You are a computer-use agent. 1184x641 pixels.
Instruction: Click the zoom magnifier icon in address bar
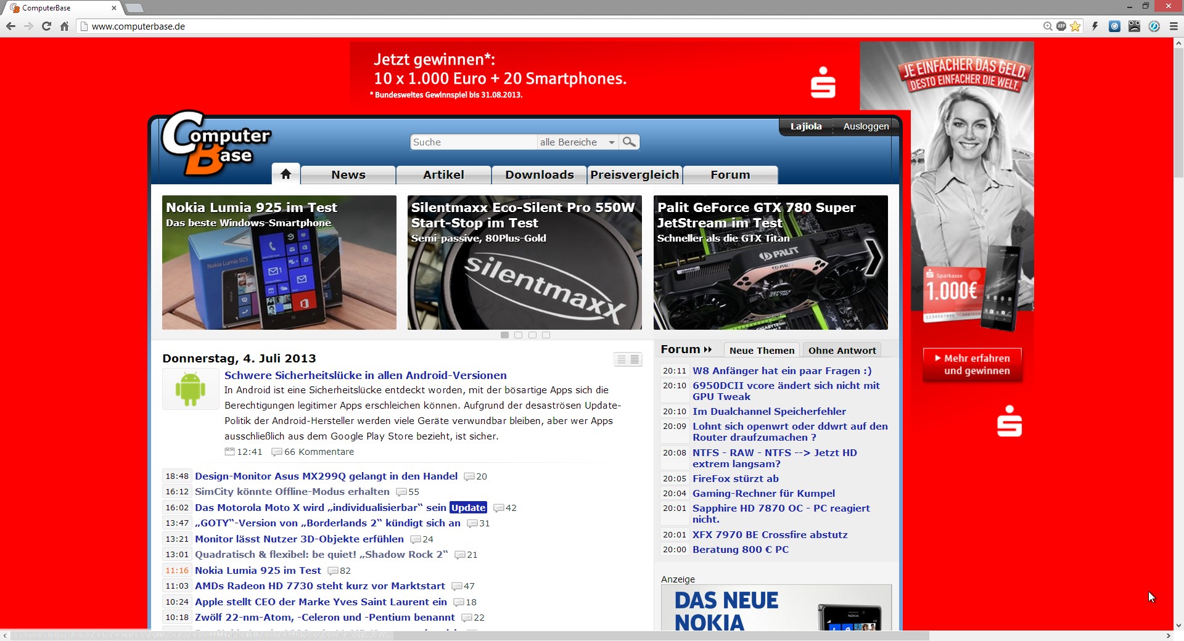(1047, 27)
